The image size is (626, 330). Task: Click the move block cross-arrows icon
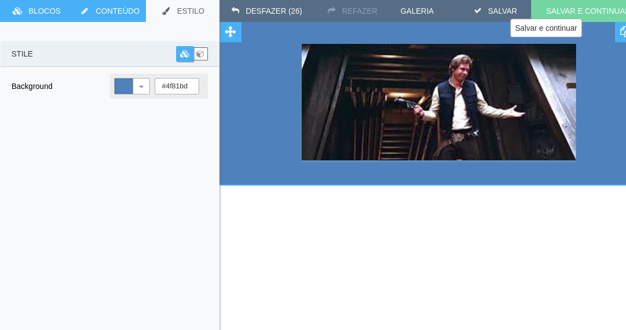point(230,32)
